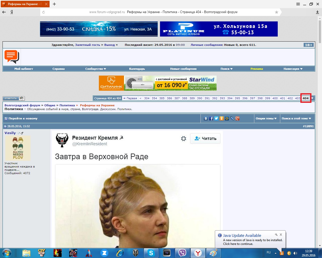
Task: Open the Календарь menu item
Action: pyautogui.click(x=137, y=69)
